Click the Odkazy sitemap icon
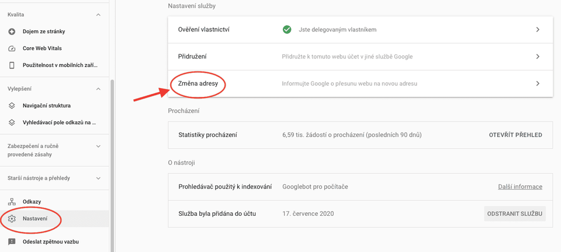The image size is (561, 252). pyautogui.click(x=12, y=201)
